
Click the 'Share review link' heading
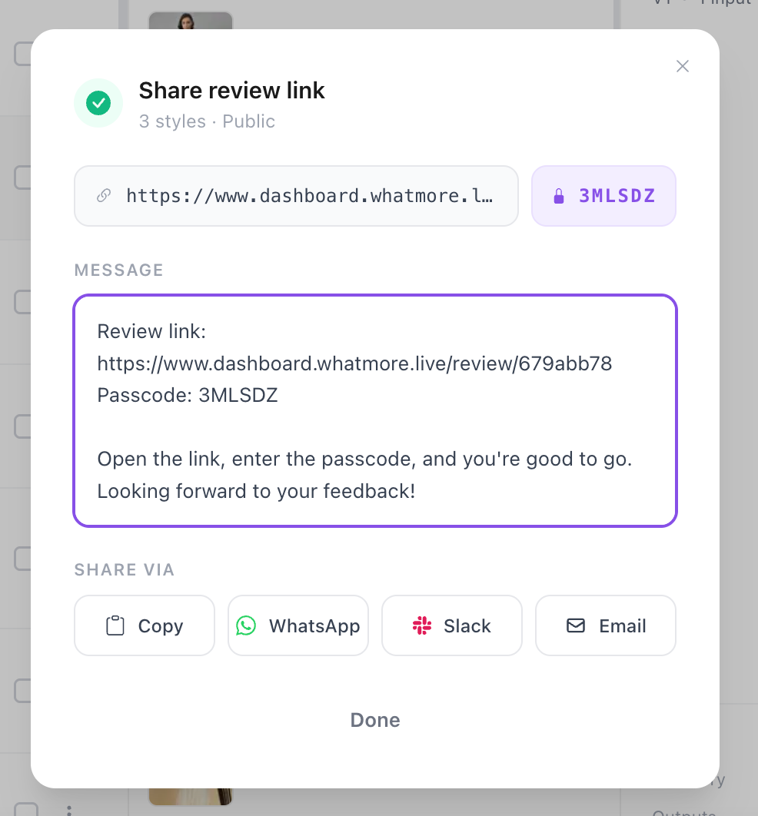pos(231,91)
